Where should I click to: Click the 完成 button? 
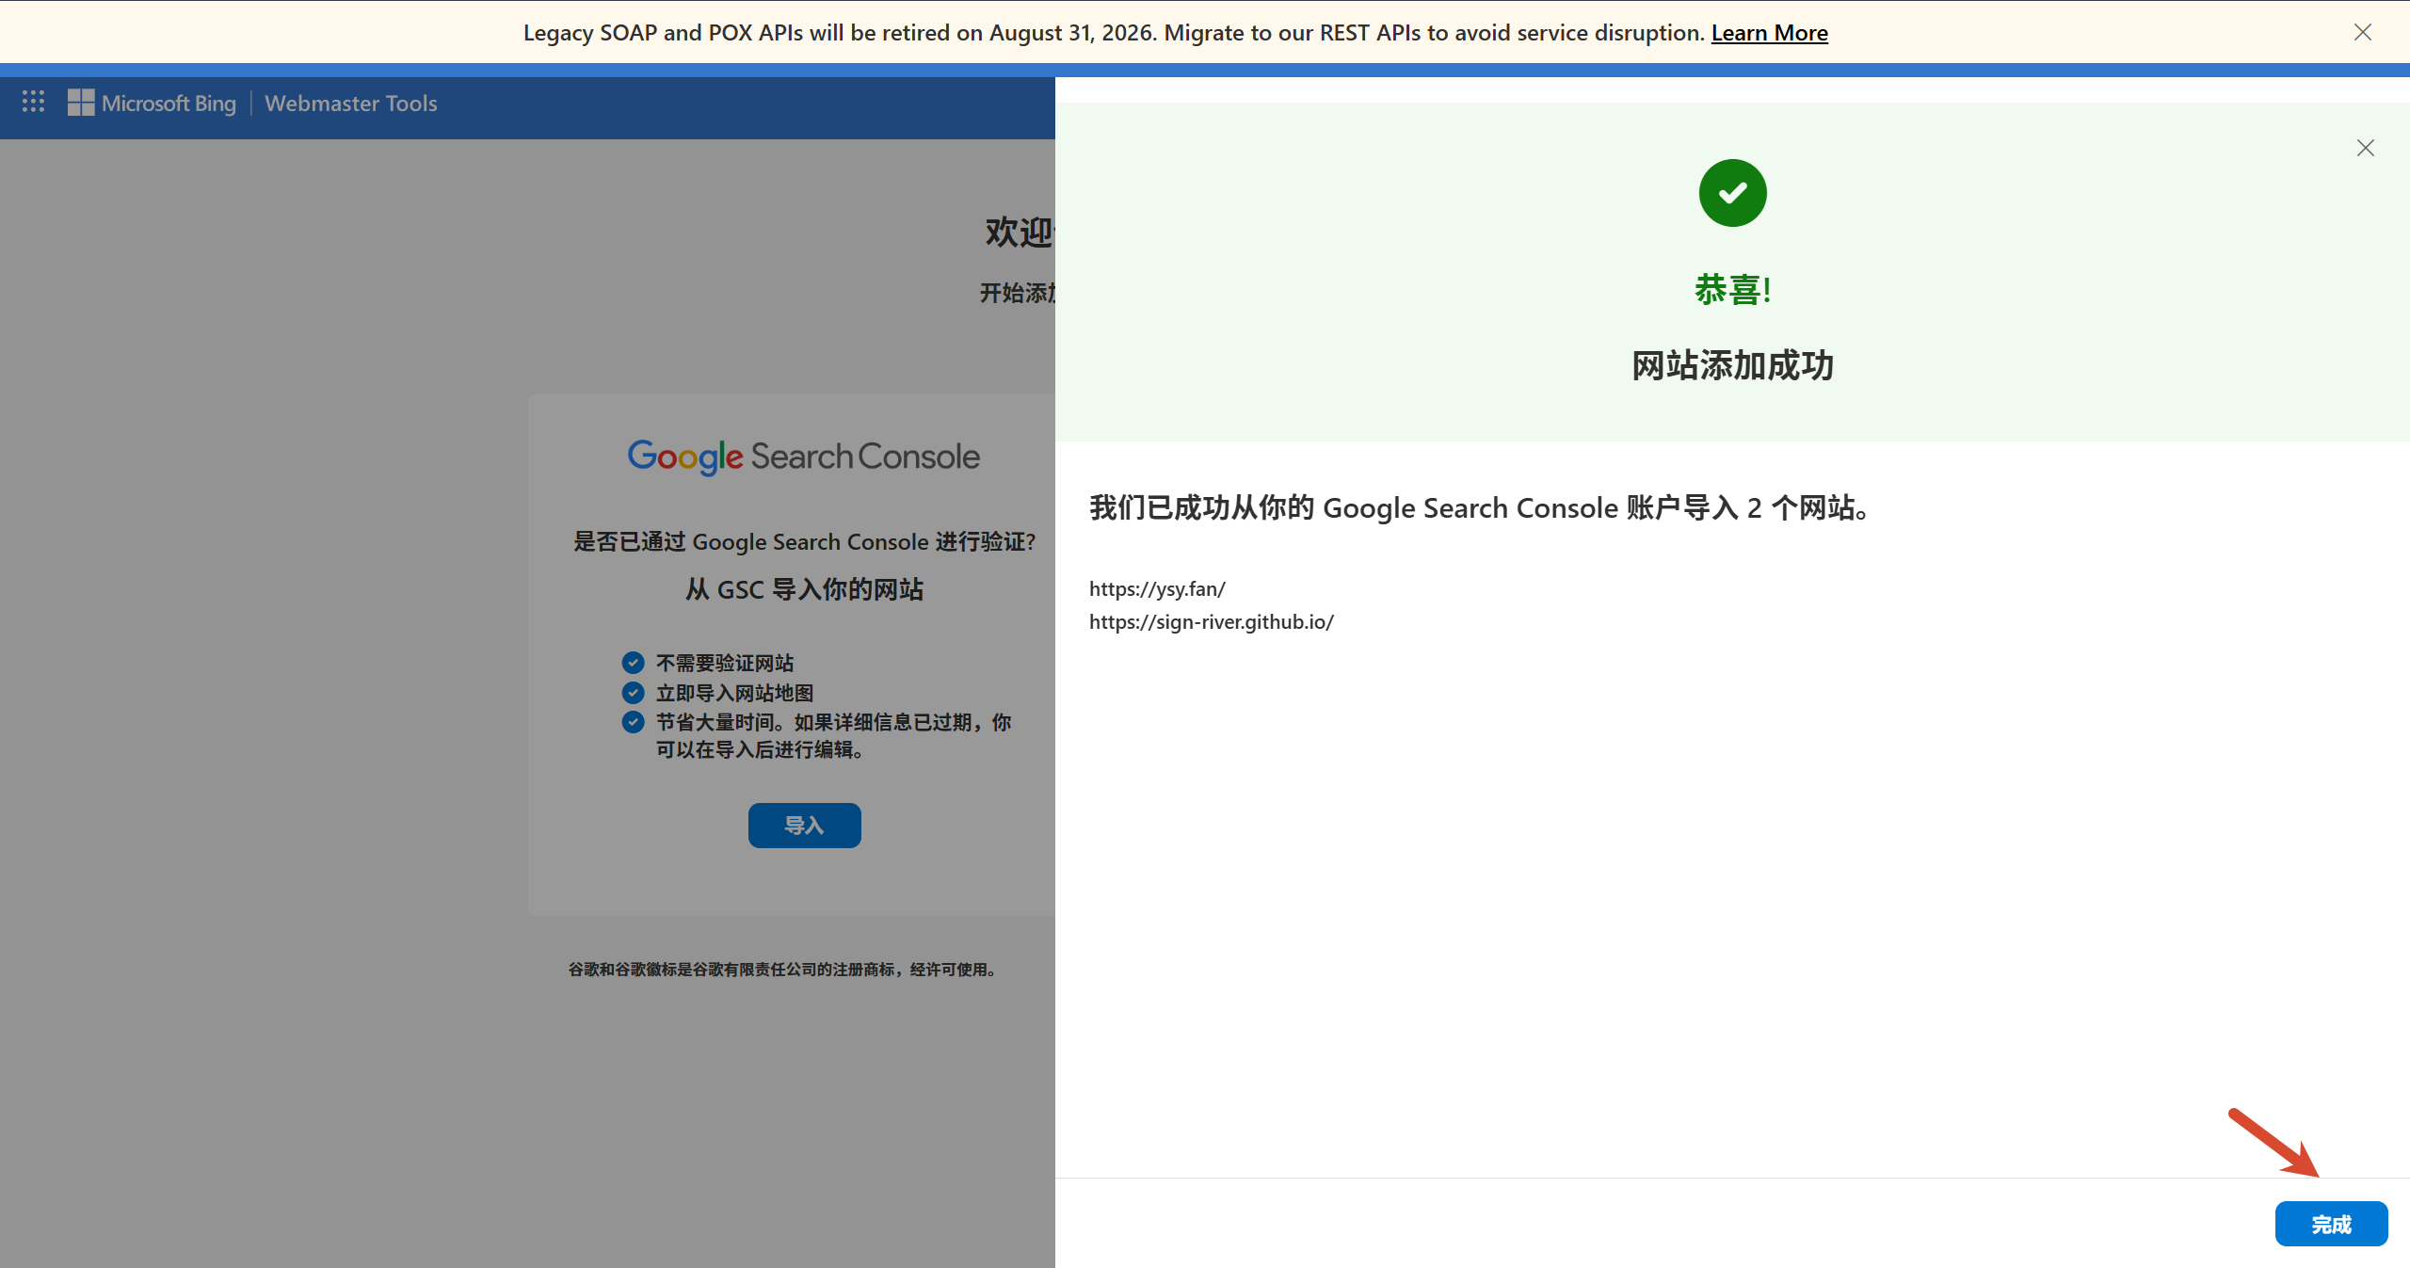click(x=2331, y=1224)
